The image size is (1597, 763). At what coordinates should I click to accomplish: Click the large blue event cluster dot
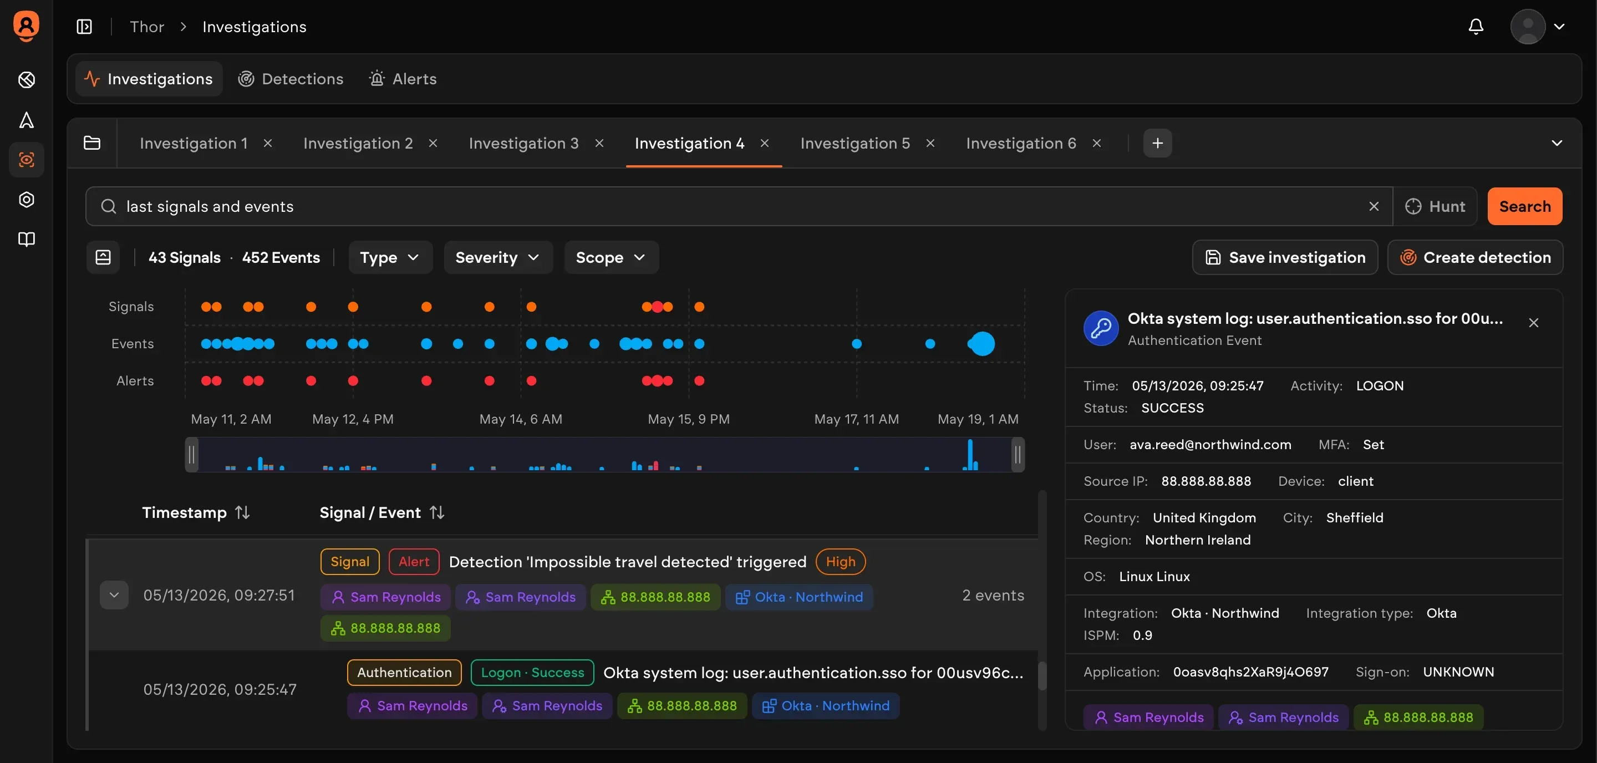[x=981, y=343]
